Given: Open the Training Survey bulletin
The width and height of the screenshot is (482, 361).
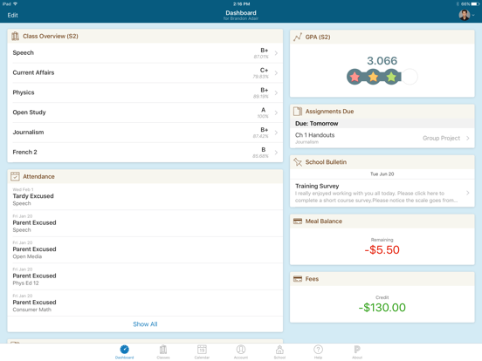Looking at the screenshot, I should 382,193.
